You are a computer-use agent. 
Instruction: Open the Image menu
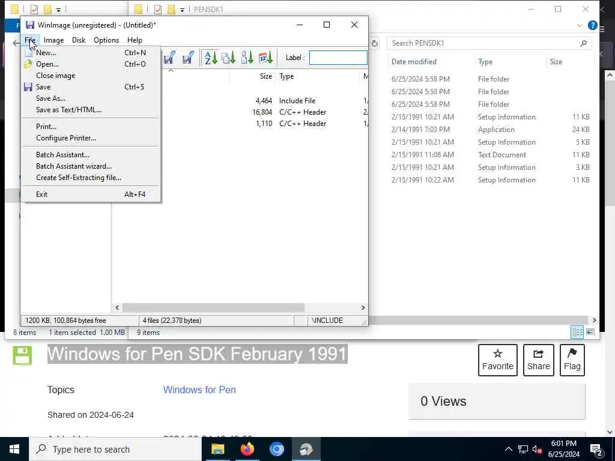click(x=53, y=40)
